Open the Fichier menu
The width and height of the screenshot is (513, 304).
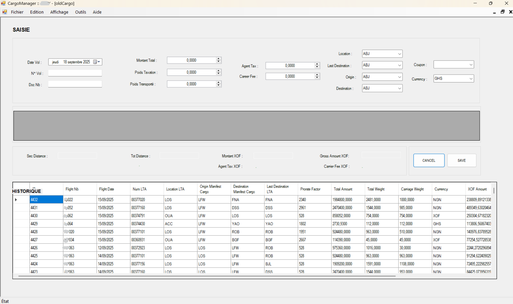[17, 12]
